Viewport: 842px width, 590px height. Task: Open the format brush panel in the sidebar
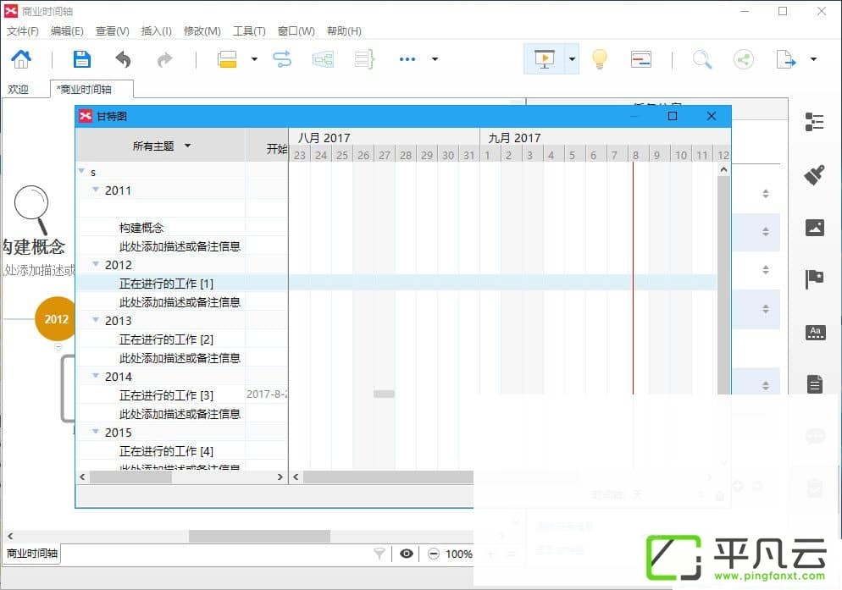[x=814, y=174]
